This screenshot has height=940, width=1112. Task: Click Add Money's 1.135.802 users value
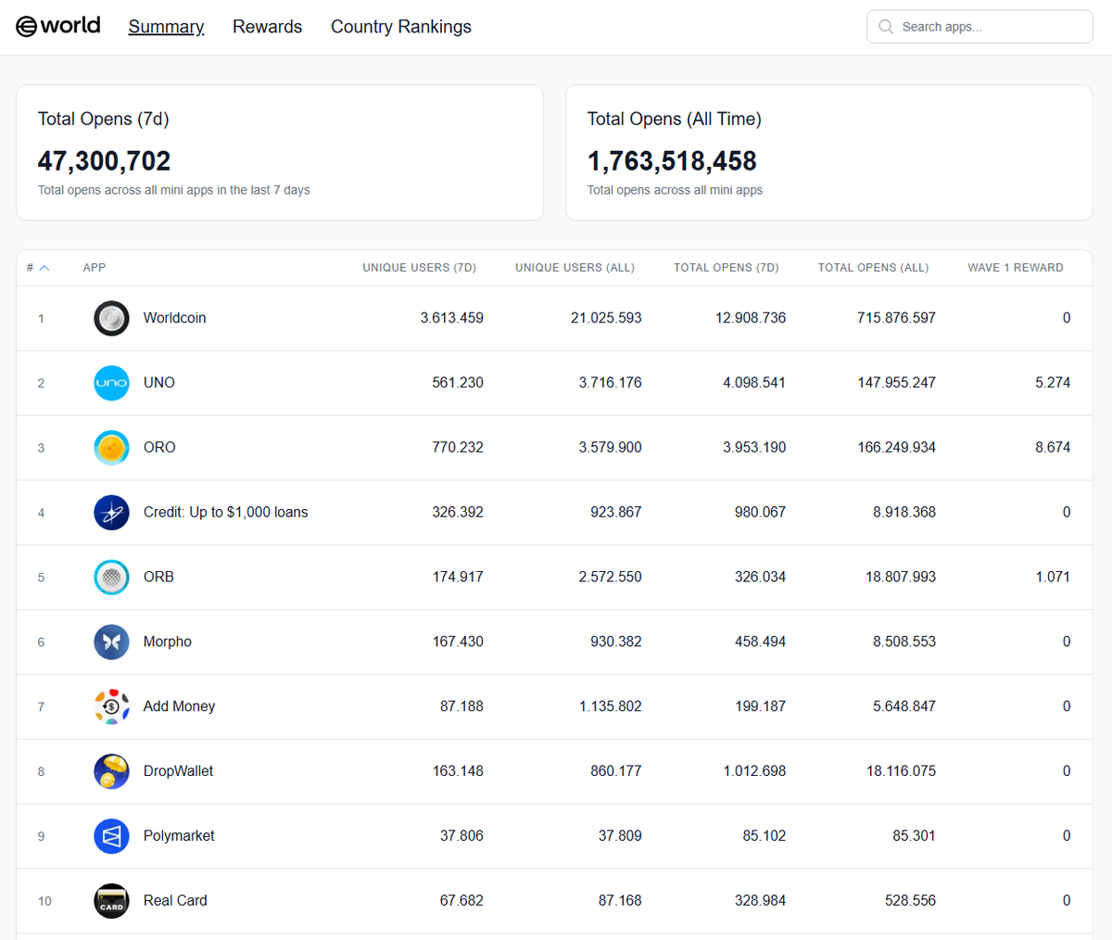(610, 706)
